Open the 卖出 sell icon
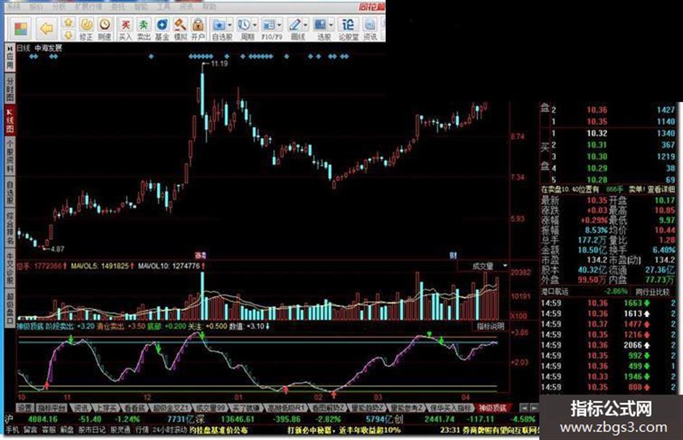Image resolution: width=683 pixels, height=440 pixels. [143, 29]
